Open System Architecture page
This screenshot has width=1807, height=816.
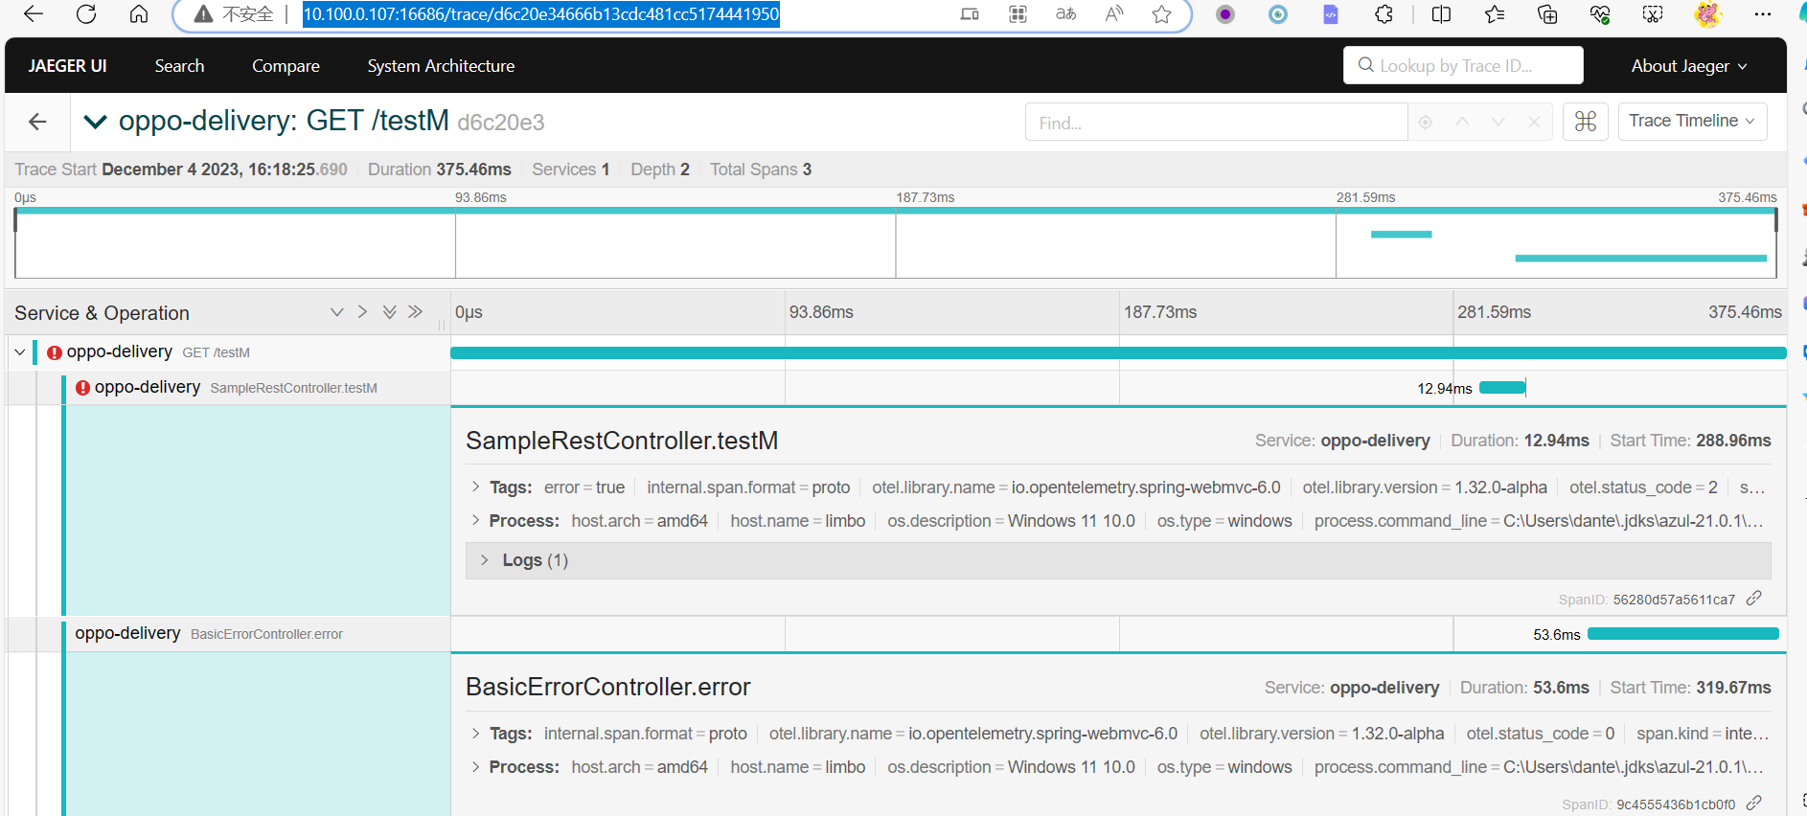point(441,66)
